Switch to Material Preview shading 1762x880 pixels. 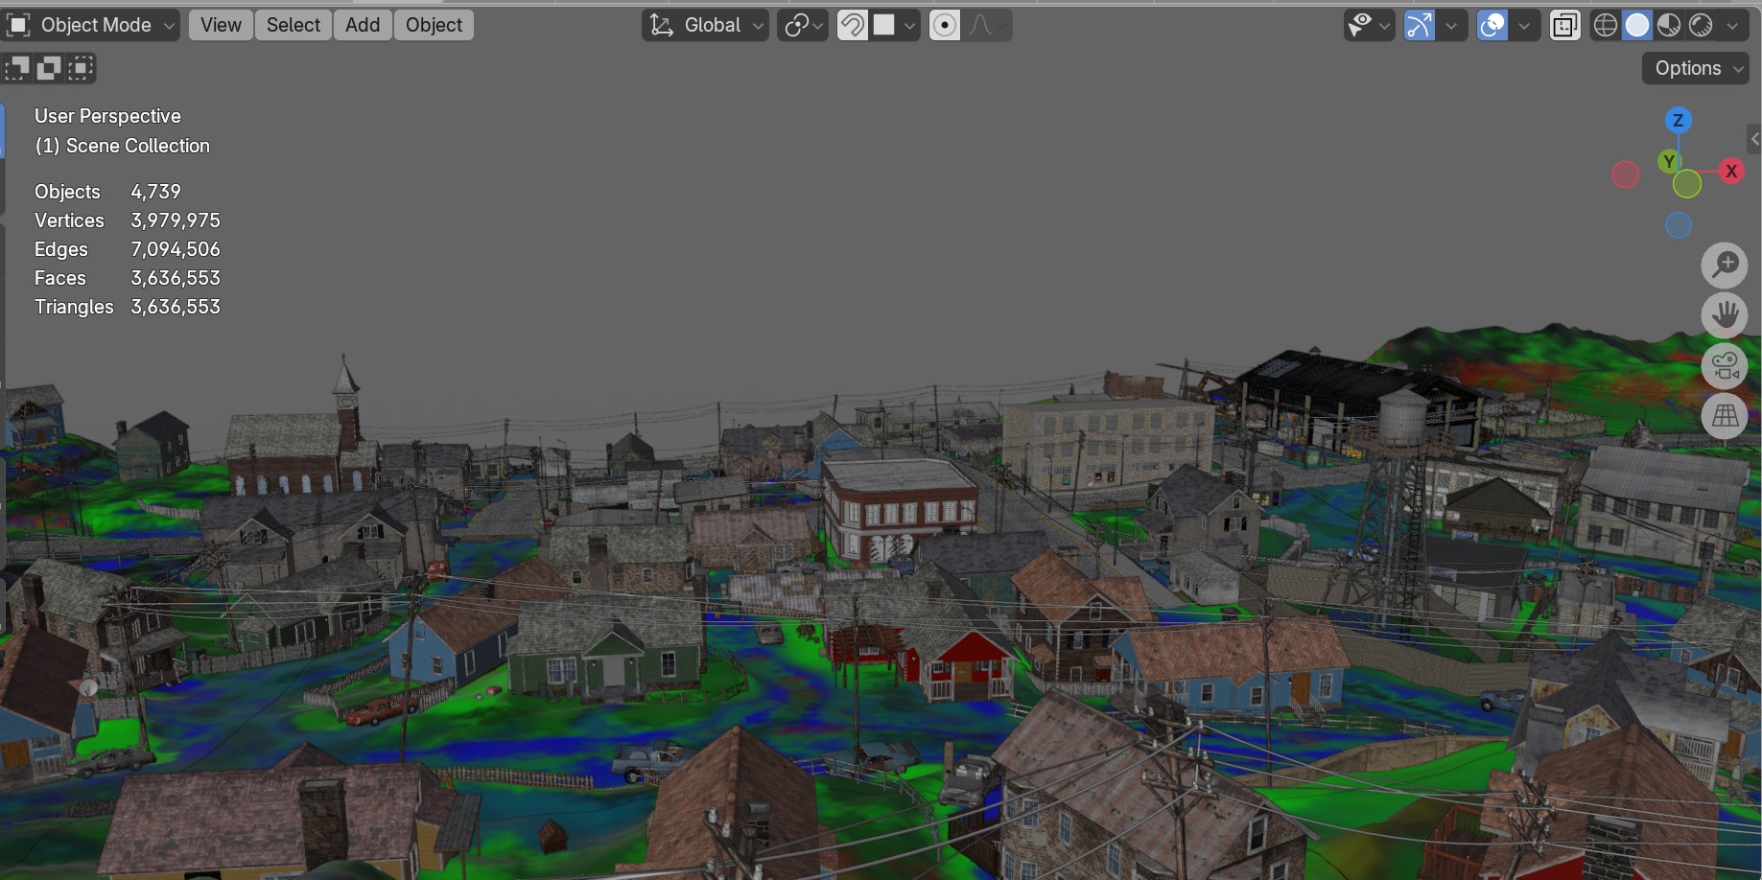1669,25
